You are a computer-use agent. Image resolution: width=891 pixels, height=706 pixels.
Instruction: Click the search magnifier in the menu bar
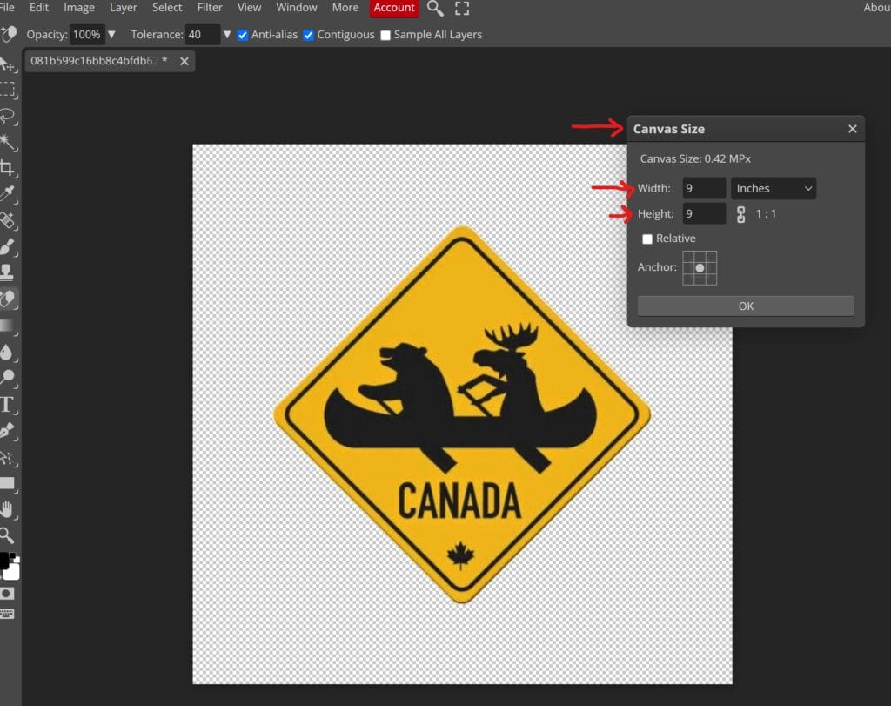(435, 9)
